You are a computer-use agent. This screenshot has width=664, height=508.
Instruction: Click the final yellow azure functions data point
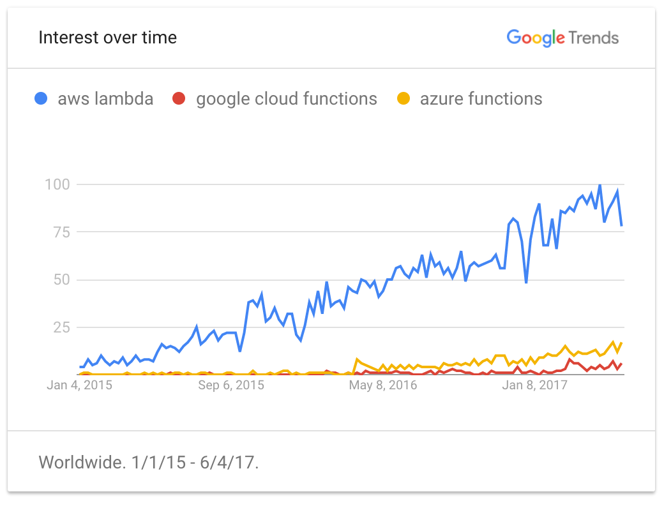click(x=621, y=343)
